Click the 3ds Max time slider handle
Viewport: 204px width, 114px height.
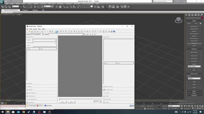[x=8, y=101]
